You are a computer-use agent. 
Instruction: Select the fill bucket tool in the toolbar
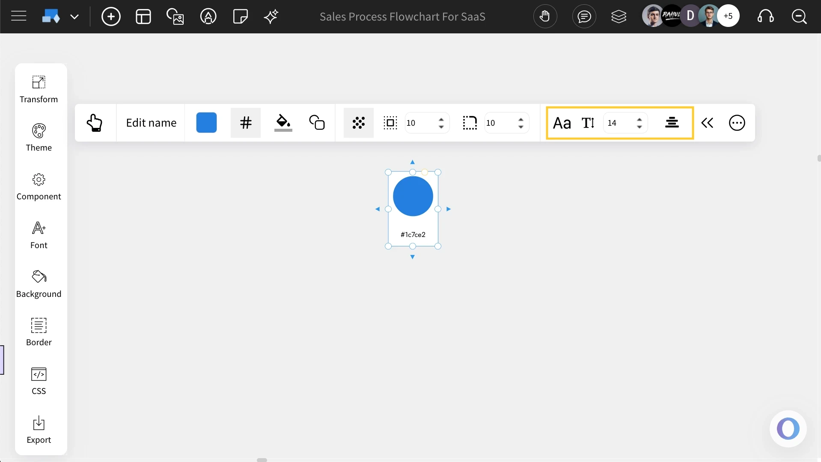pyautogui.click(x=283, y=123)
